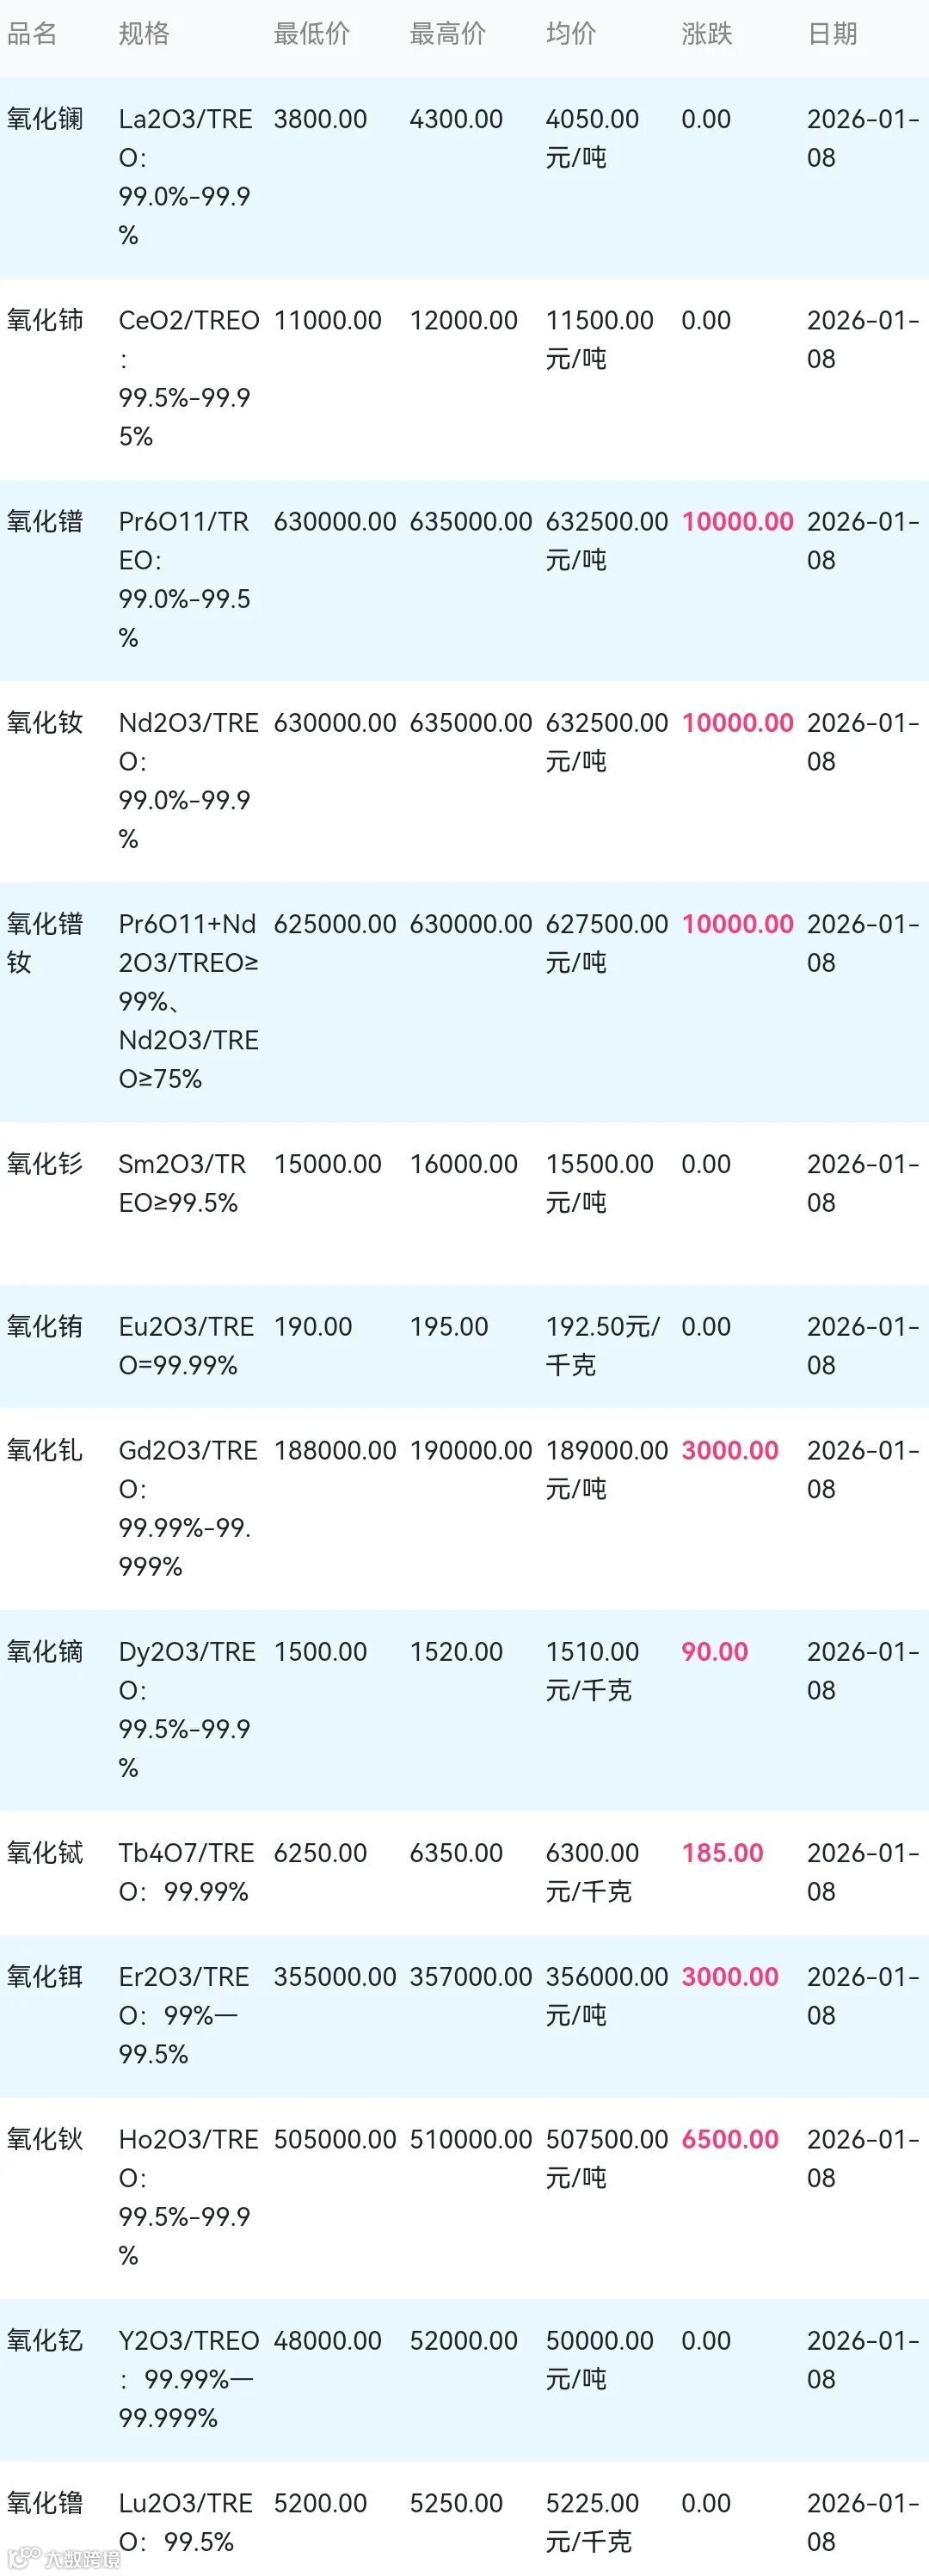929x2576 pixels.
Task: Click the 氧化铒 highest price 357000.00
Action: 470,1976
